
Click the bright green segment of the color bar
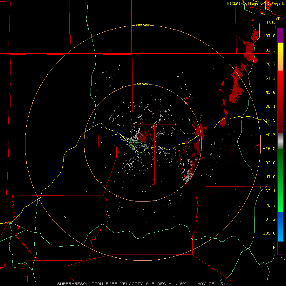[281, 180]
